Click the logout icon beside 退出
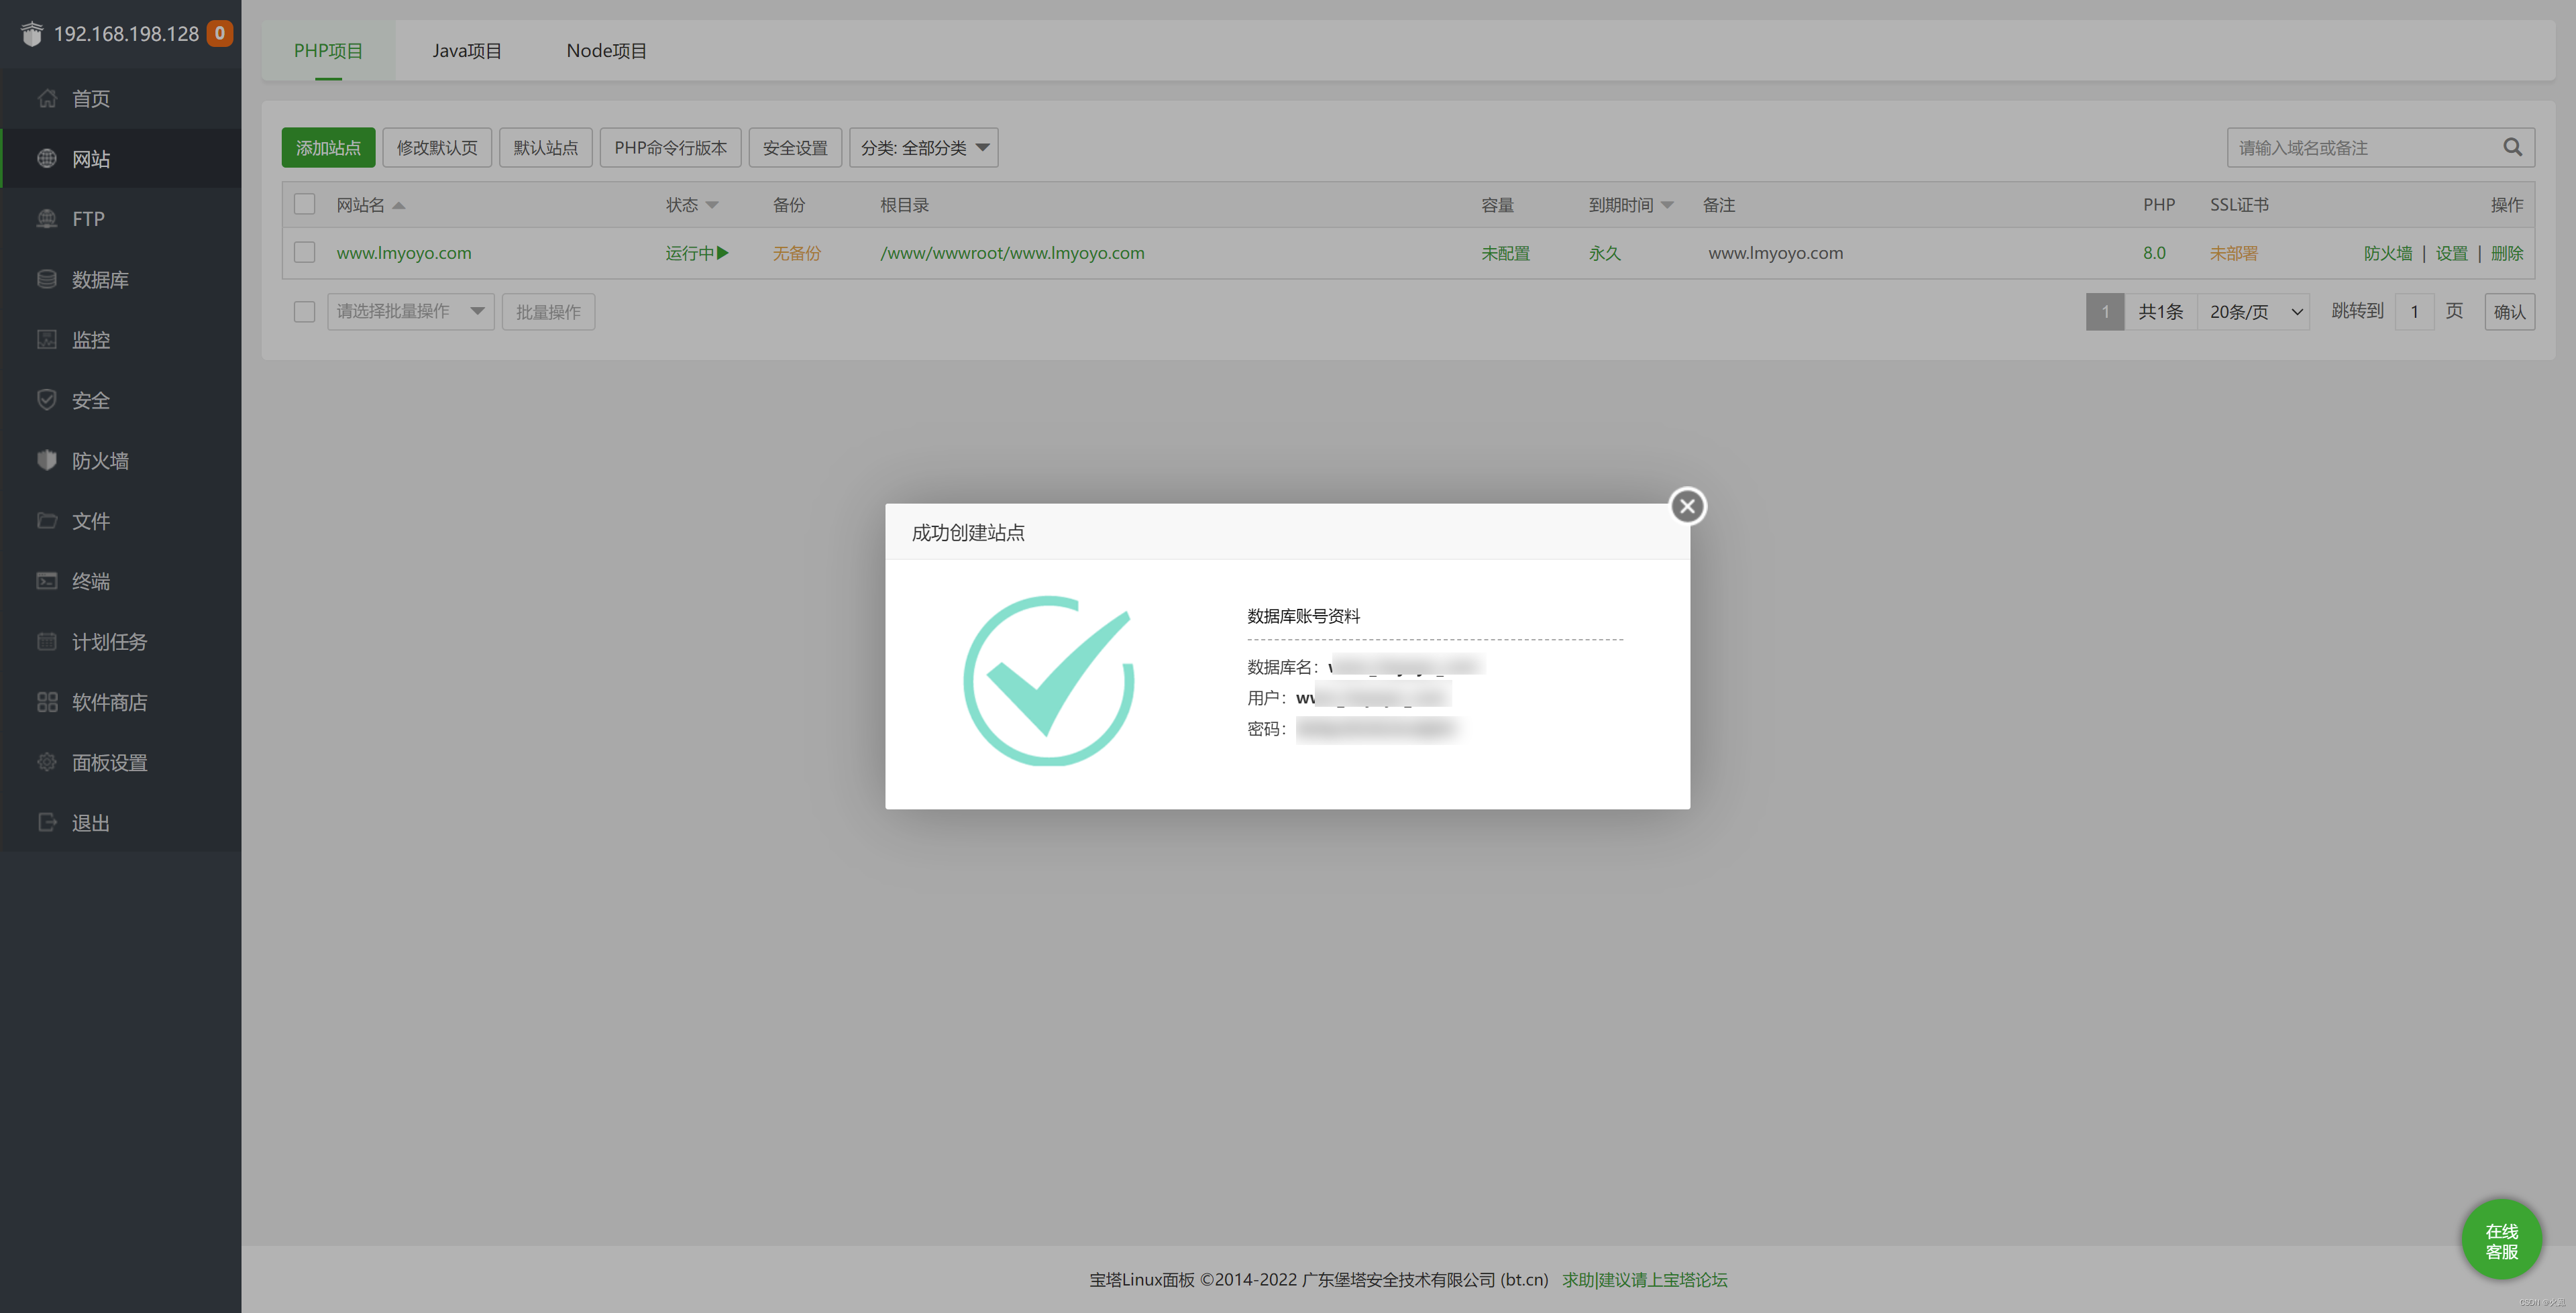Image resolution: width=2576 pixels, height=1313 pixels. click(x=47, y=822)
